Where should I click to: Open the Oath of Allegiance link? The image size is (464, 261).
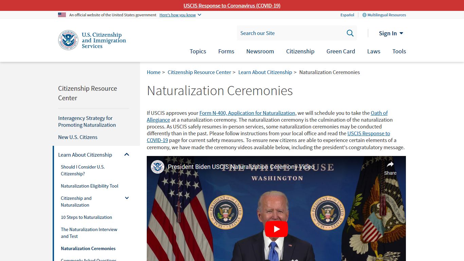coord(379,113)
